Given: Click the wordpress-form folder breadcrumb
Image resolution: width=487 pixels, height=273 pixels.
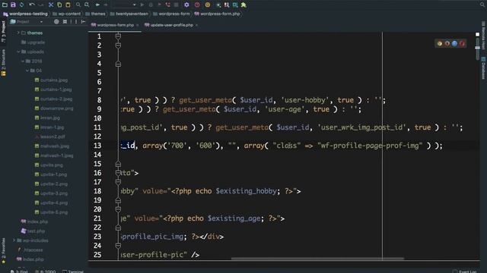Looking at the screenshot, I should click(x=171, y=14).
